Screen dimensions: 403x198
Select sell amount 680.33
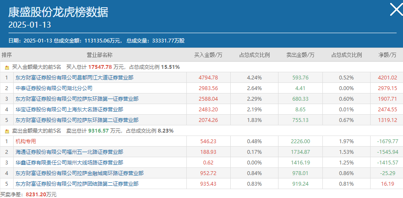301,99
